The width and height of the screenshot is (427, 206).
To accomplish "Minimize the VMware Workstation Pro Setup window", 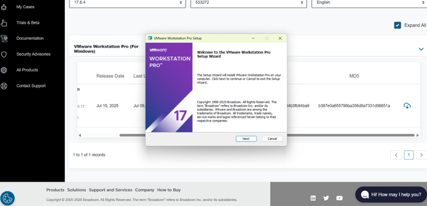I will pyautogui.click(x=253, y=38).
